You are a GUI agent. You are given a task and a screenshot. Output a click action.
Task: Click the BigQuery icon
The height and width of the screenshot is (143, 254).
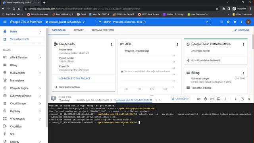[x=5, y=111]
